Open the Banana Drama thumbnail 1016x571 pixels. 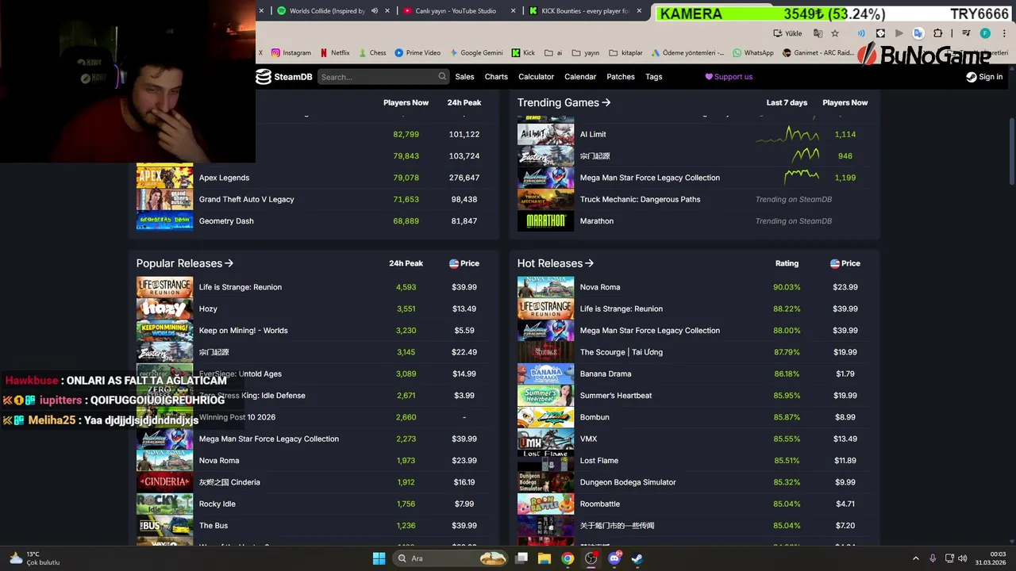point(545,374)
